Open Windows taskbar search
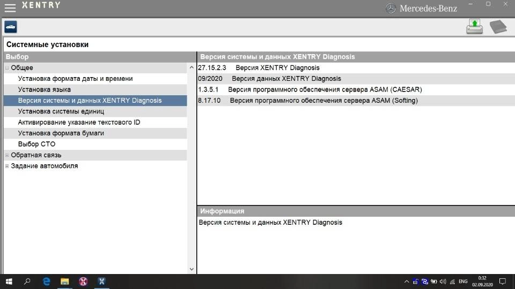The image size is (515, 289). point(27,282)
